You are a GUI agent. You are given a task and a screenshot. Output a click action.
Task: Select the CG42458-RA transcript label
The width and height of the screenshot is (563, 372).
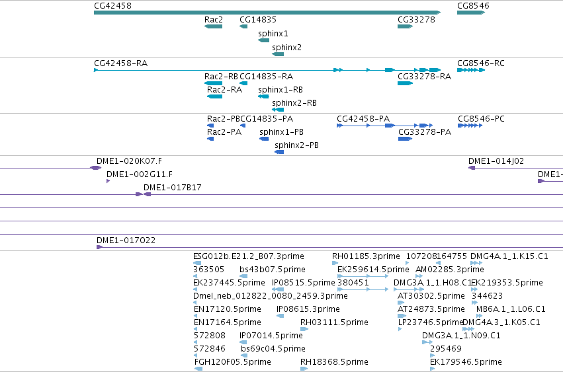point(120,63)
